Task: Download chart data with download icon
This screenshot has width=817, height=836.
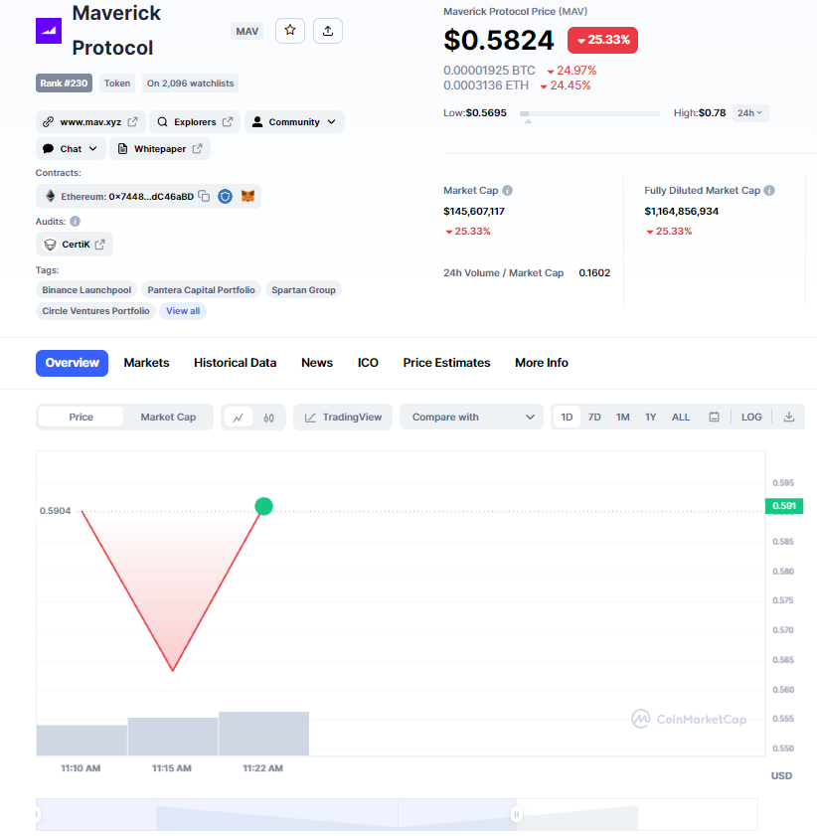Action: (789, 418)
